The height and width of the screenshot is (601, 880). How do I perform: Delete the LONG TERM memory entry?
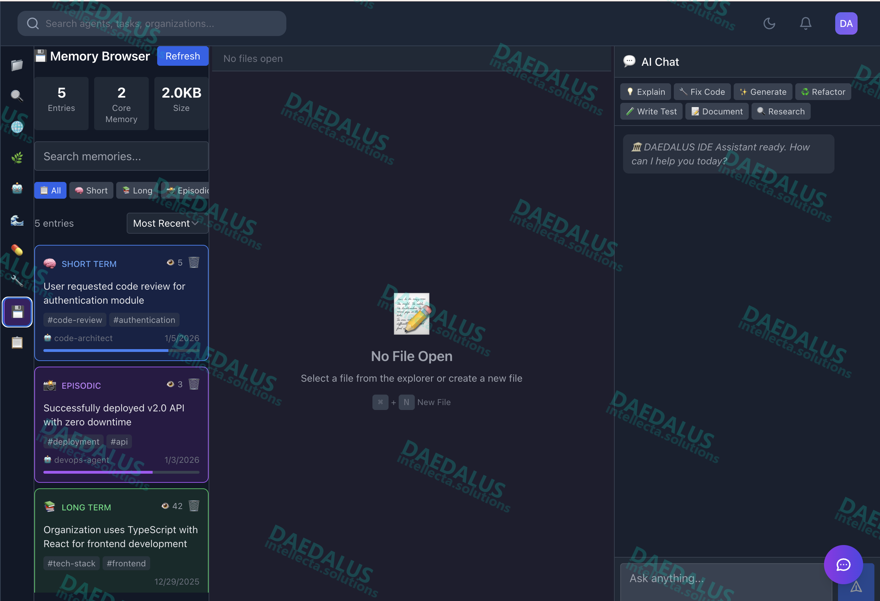(194, 506)
